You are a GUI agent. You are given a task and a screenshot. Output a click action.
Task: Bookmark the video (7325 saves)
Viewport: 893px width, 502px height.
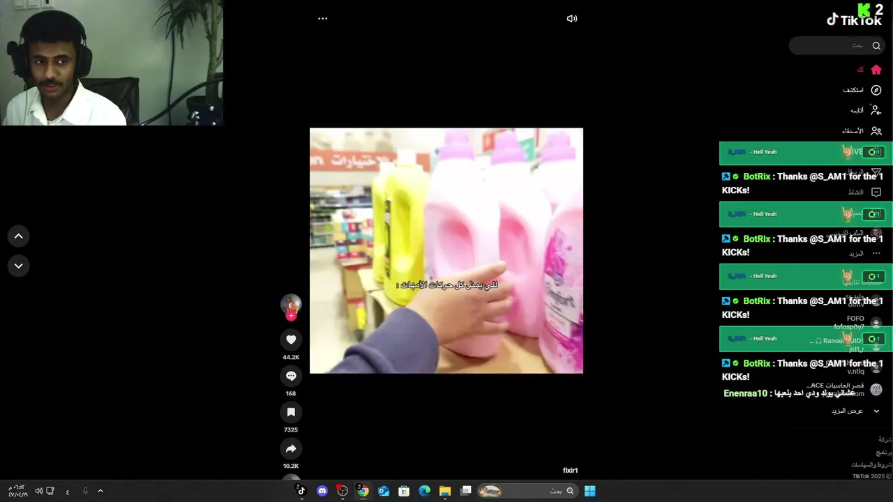[x=291, y=412]
